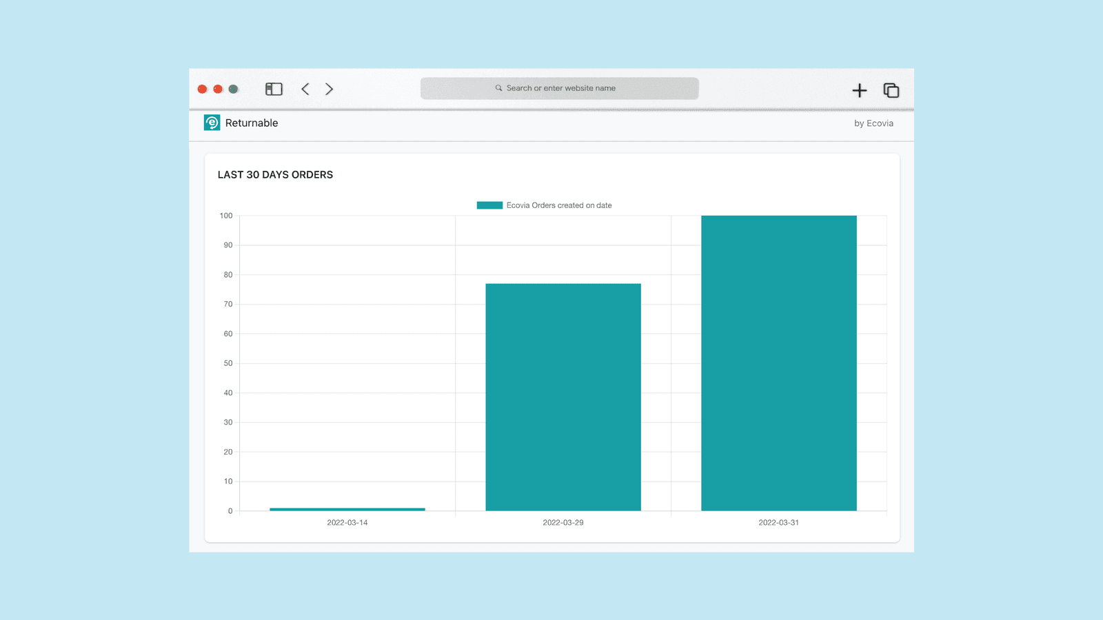Click the by Ecovia link
1103x620 pixels.
tap(873, 123)
